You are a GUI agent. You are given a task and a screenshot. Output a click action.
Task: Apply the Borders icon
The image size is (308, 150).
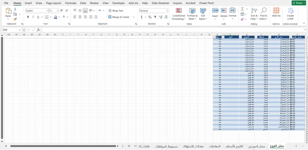click(47, 17)
